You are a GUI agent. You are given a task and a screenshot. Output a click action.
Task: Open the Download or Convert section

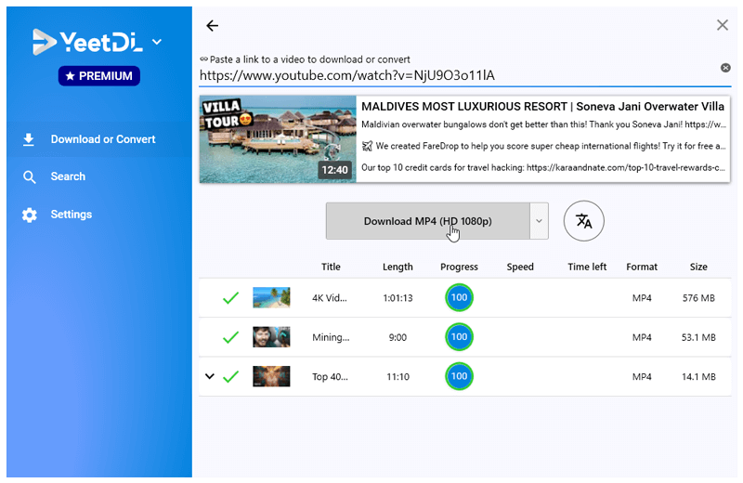99,139
